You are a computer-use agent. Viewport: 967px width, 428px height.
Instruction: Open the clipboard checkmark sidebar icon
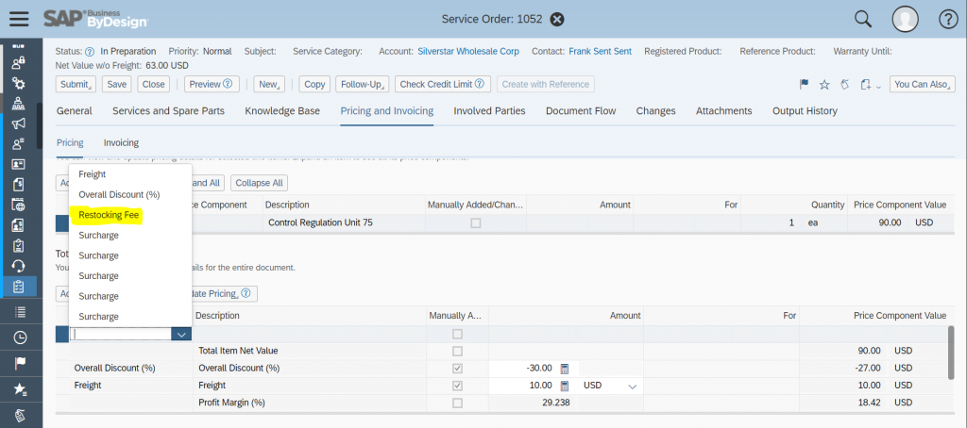click(x=19, y=246)
